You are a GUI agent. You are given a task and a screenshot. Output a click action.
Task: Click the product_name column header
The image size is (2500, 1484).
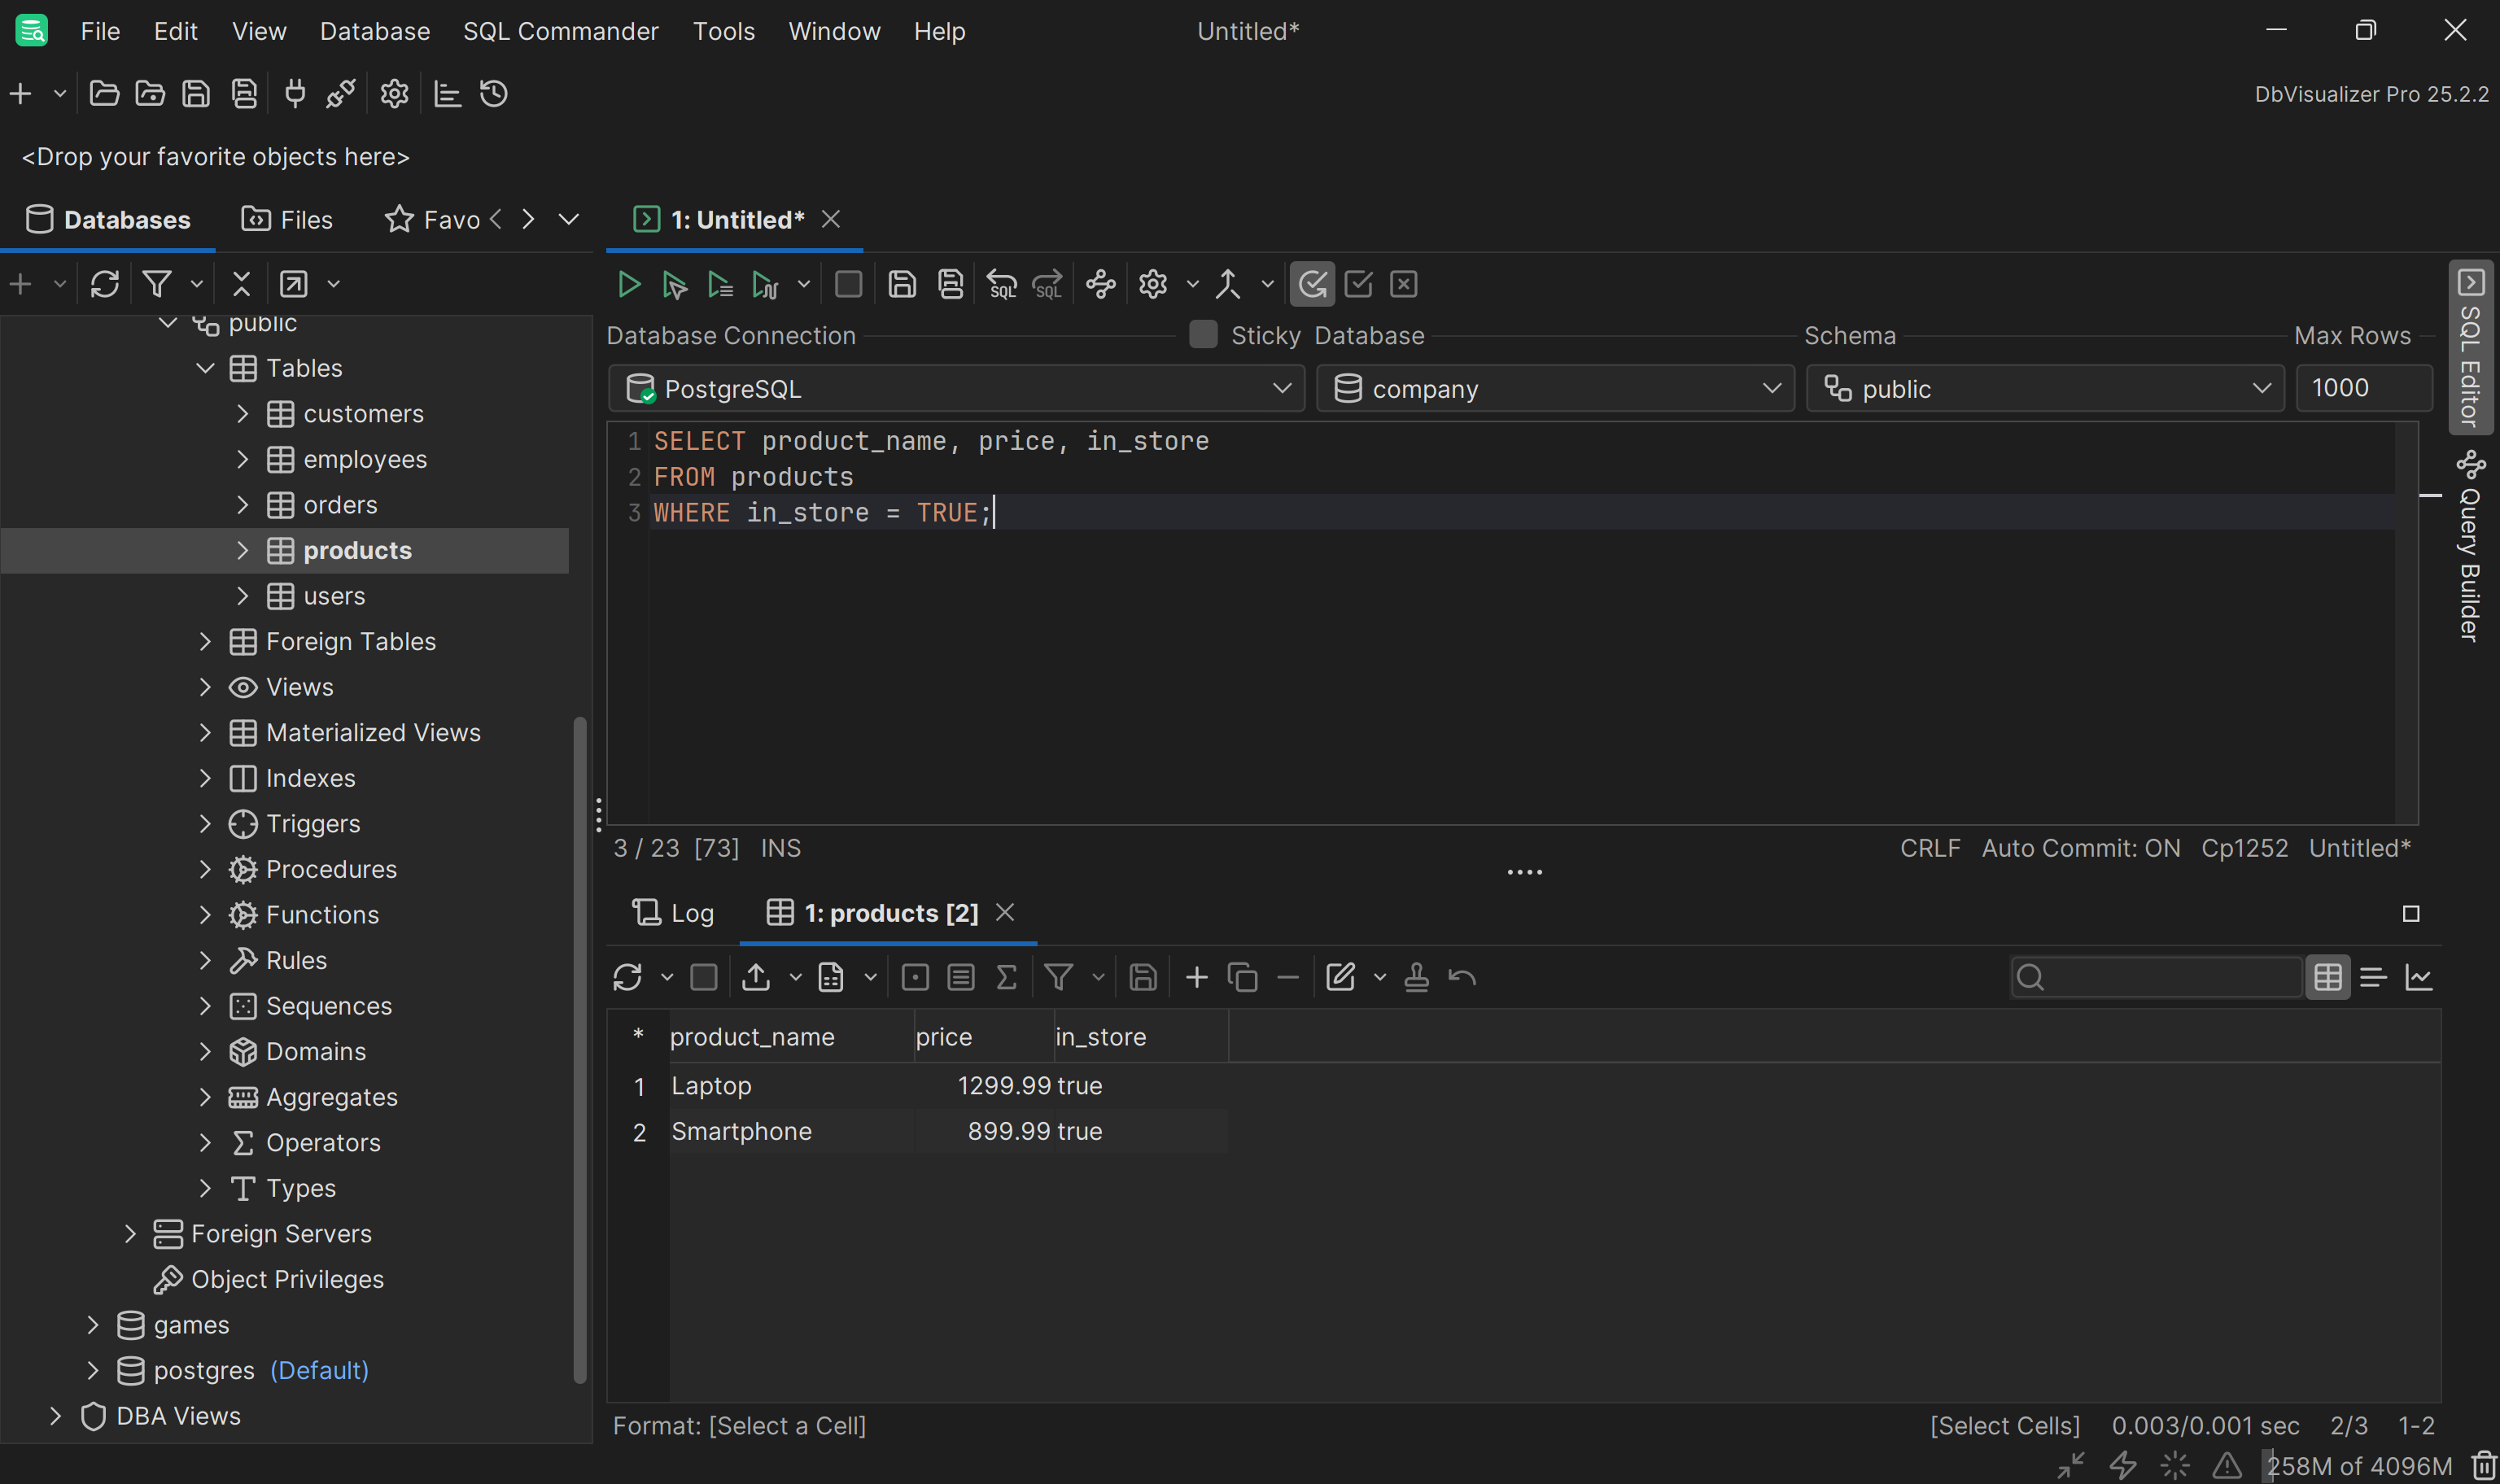[791, 1037]
